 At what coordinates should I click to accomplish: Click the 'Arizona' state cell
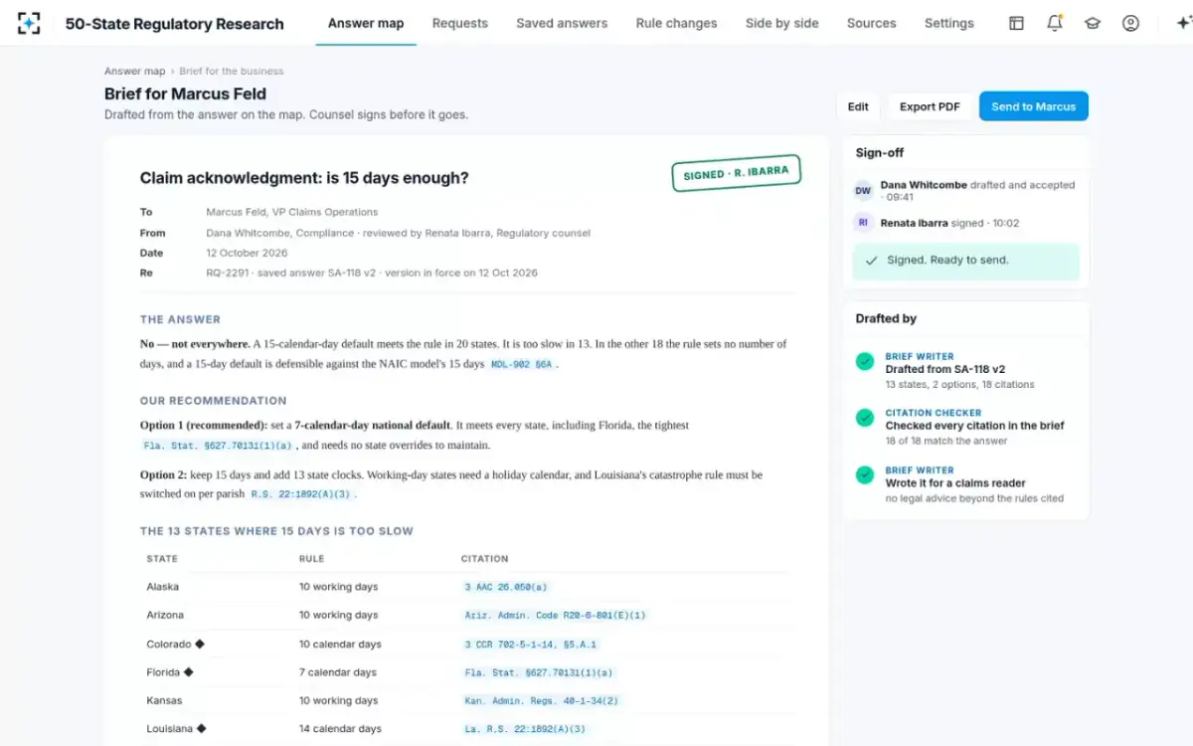click(165, 615)
